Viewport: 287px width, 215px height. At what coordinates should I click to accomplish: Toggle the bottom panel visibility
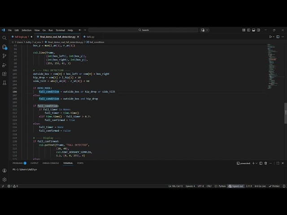pyautogui.click(x=253, y=30)
